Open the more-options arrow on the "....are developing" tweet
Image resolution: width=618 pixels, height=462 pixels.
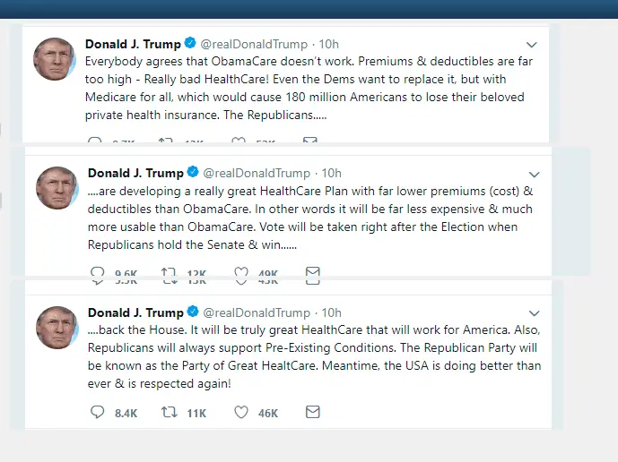535,174
